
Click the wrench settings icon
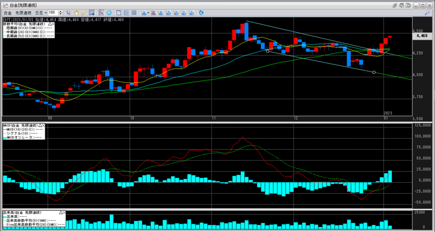click(427, 13)
